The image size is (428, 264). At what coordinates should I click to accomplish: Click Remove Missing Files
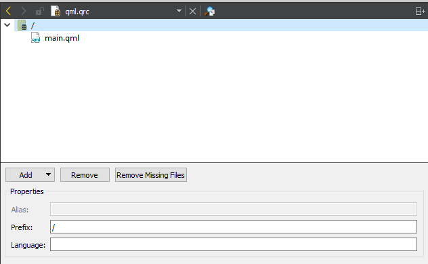151,175
